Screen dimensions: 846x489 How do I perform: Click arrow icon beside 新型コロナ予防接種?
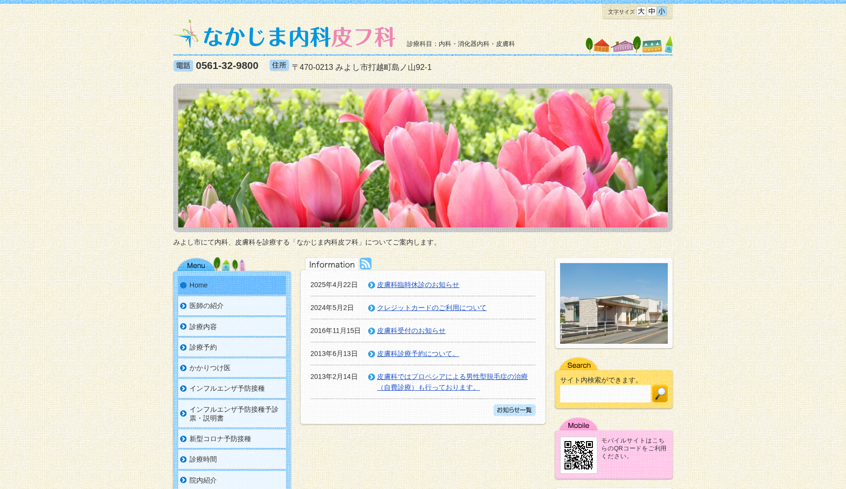coord(183,439)
